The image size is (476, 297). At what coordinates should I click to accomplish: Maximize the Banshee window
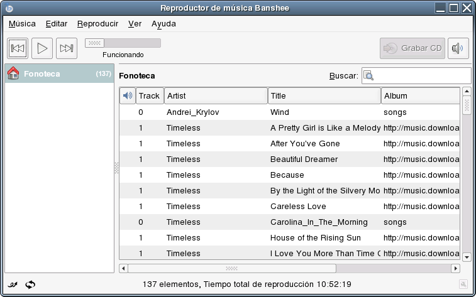point(454,8)
